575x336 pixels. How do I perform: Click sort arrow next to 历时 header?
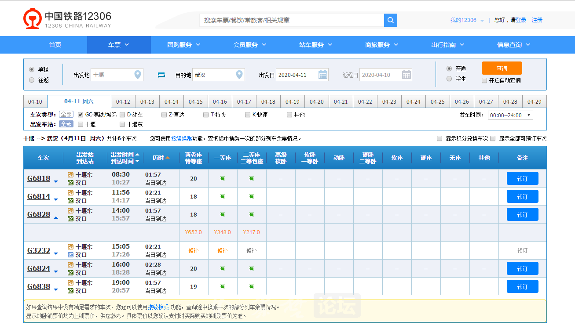pos(168,158)
